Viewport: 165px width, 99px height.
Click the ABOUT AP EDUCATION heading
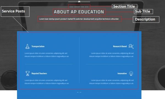point(79,12)
